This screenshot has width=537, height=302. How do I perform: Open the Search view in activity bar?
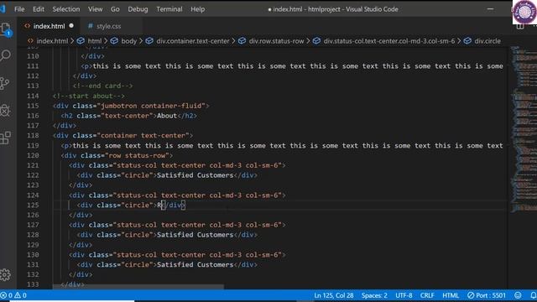click(x=6, y=55)
